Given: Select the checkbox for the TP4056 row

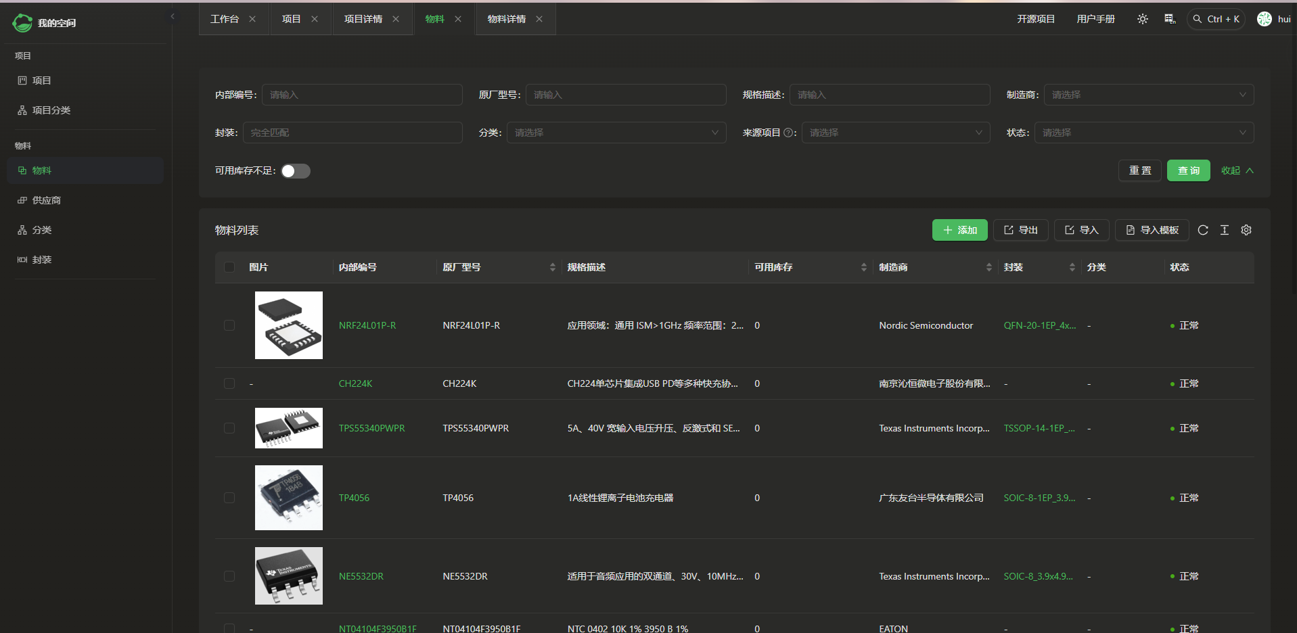Looking at the screenshot, I should [229, 498].
